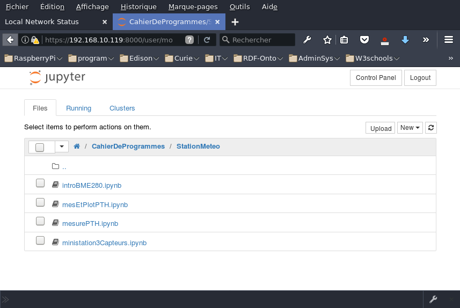Image resolution: width=460 pixels, height=308 pixels.
Task: Click the Control Panel button
Action: click(376, 78)
